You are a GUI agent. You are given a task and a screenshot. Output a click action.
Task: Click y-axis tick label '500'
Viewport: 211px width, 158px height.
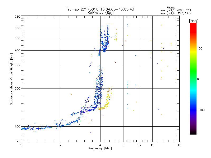17,38
